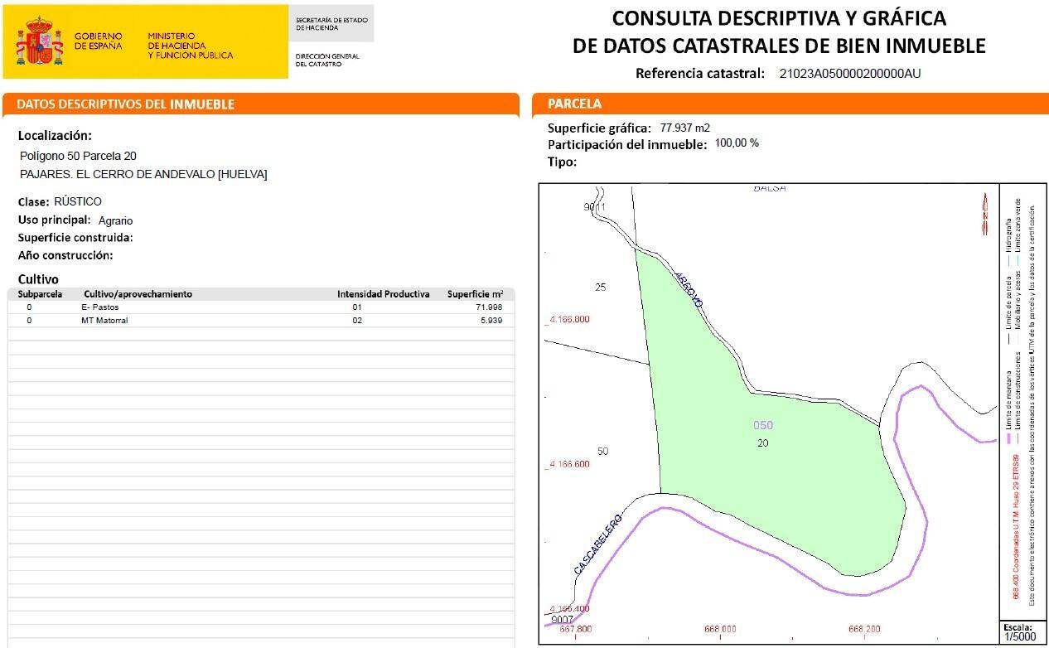Select the 'Agrario' use value

tap(115, 220)
